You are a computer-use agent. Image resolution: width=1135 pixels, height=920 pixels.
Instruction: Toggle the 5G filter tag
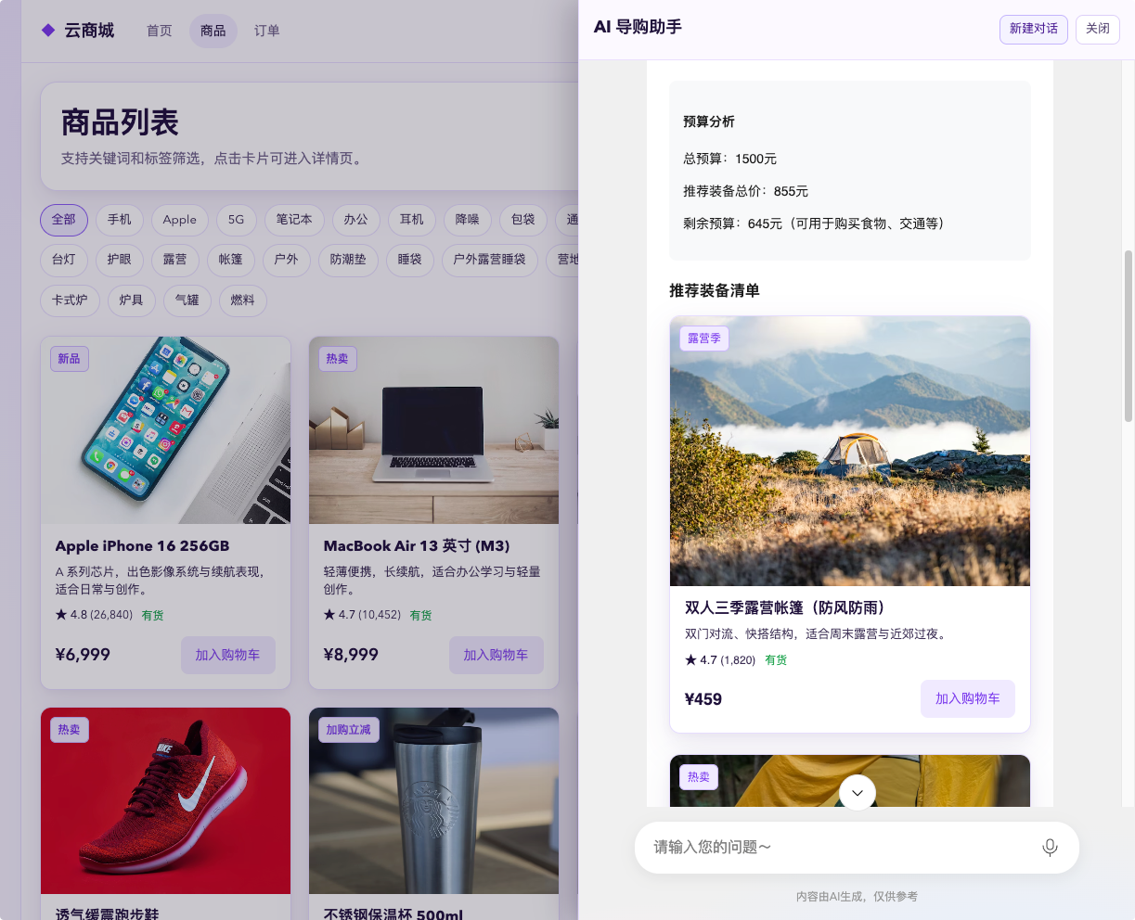point(237,220)
